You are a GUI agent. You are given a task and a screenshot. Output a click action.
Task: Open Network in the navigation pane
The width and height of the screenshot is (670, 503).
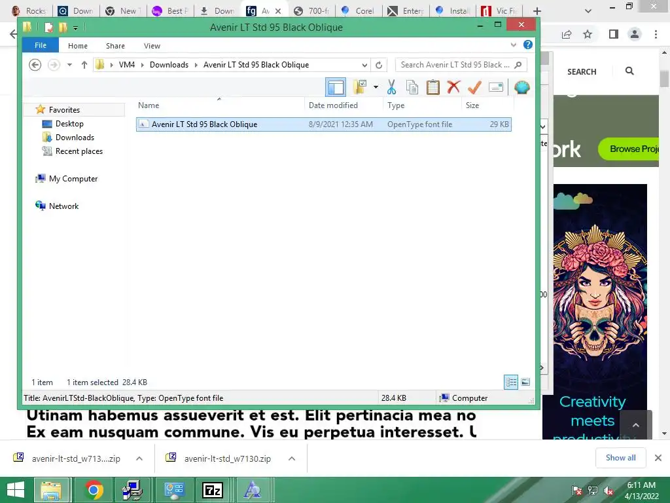[x=63, y=206]
